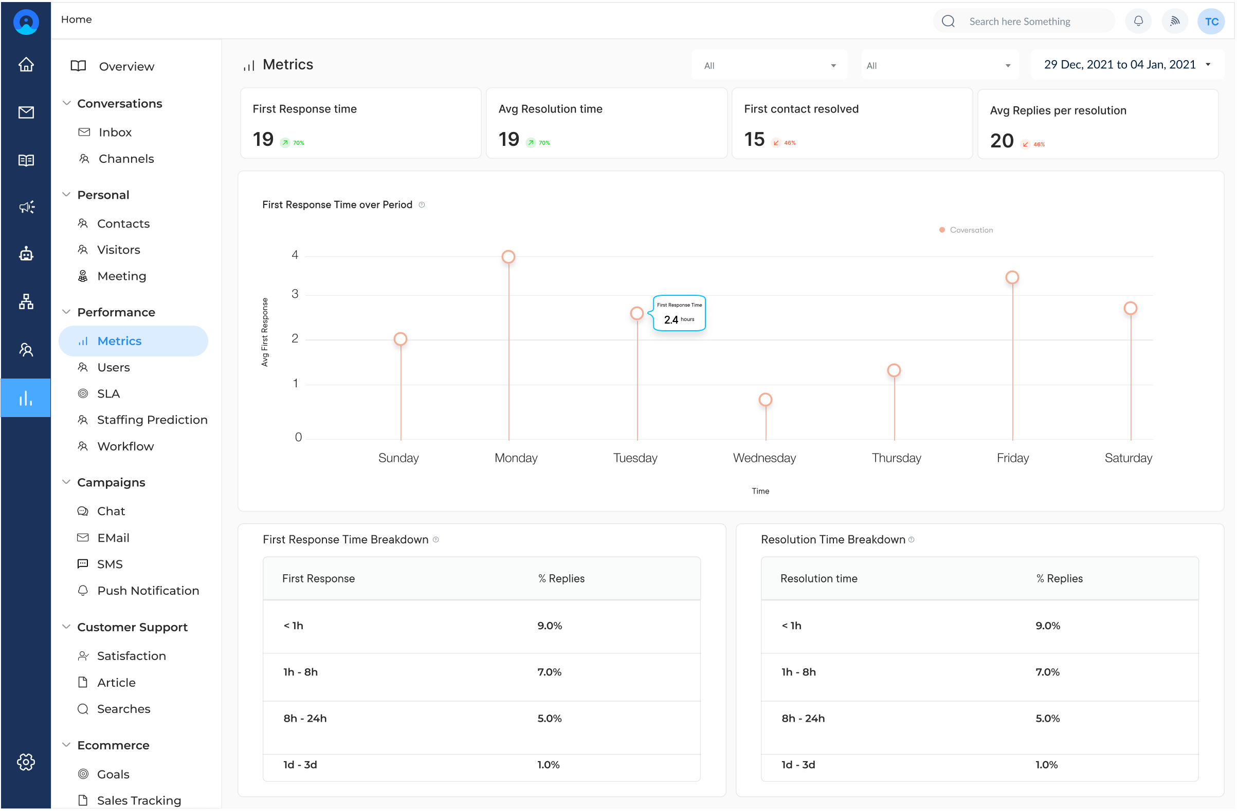Screen dimensions: 1237x811
Task: Click the Contacts icon under Personal
Action: 84,223
